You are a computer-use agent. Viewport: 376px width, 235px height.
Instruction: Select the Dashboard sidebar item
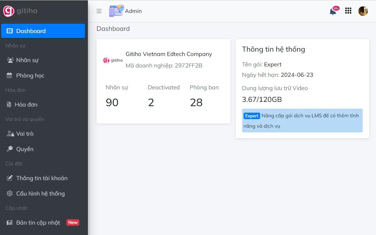(43, 31)
